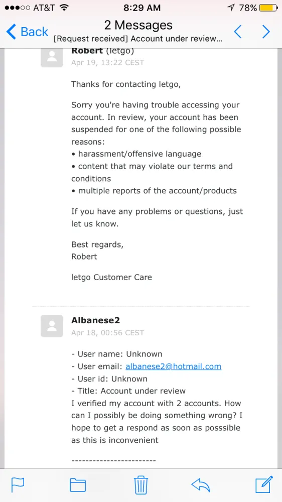Delete message with the trash icon
This screenshot has width=282, height=502.
coord(141,485)
